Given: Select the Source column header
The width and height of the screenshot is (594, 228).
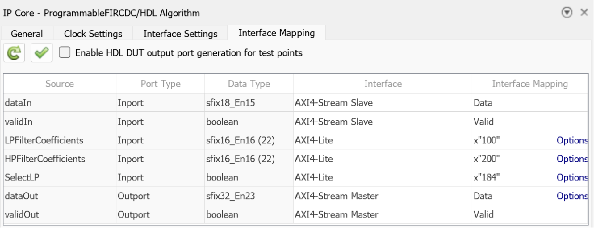Looking at the screenshot, I should click(x=59, y=84).
